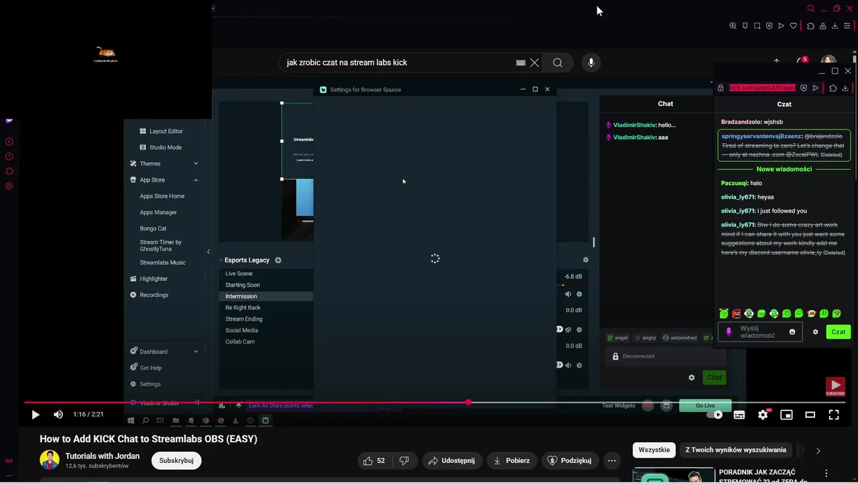Screen dimensions: 858x483
Task: Click kick.com popout address bar
Action: 762,88
